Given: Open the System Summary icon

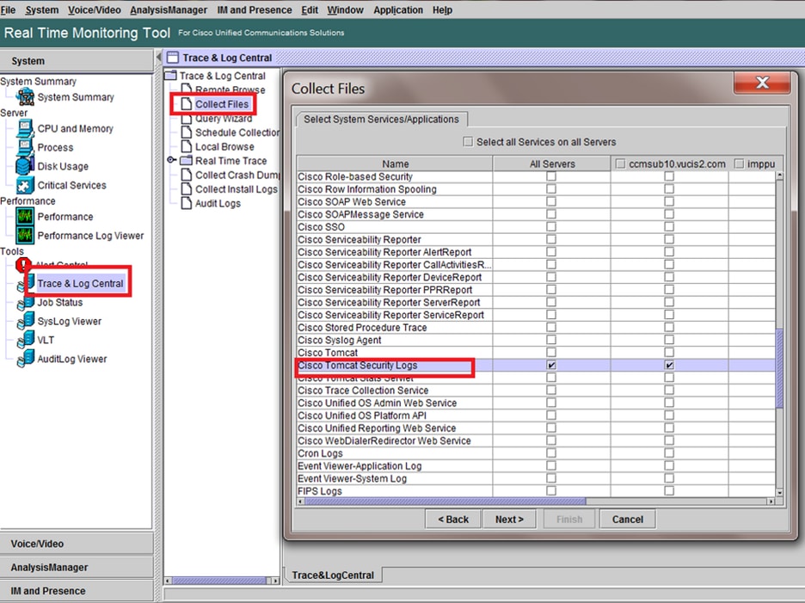Looking at the screenshot, I should tap(25, 96).
